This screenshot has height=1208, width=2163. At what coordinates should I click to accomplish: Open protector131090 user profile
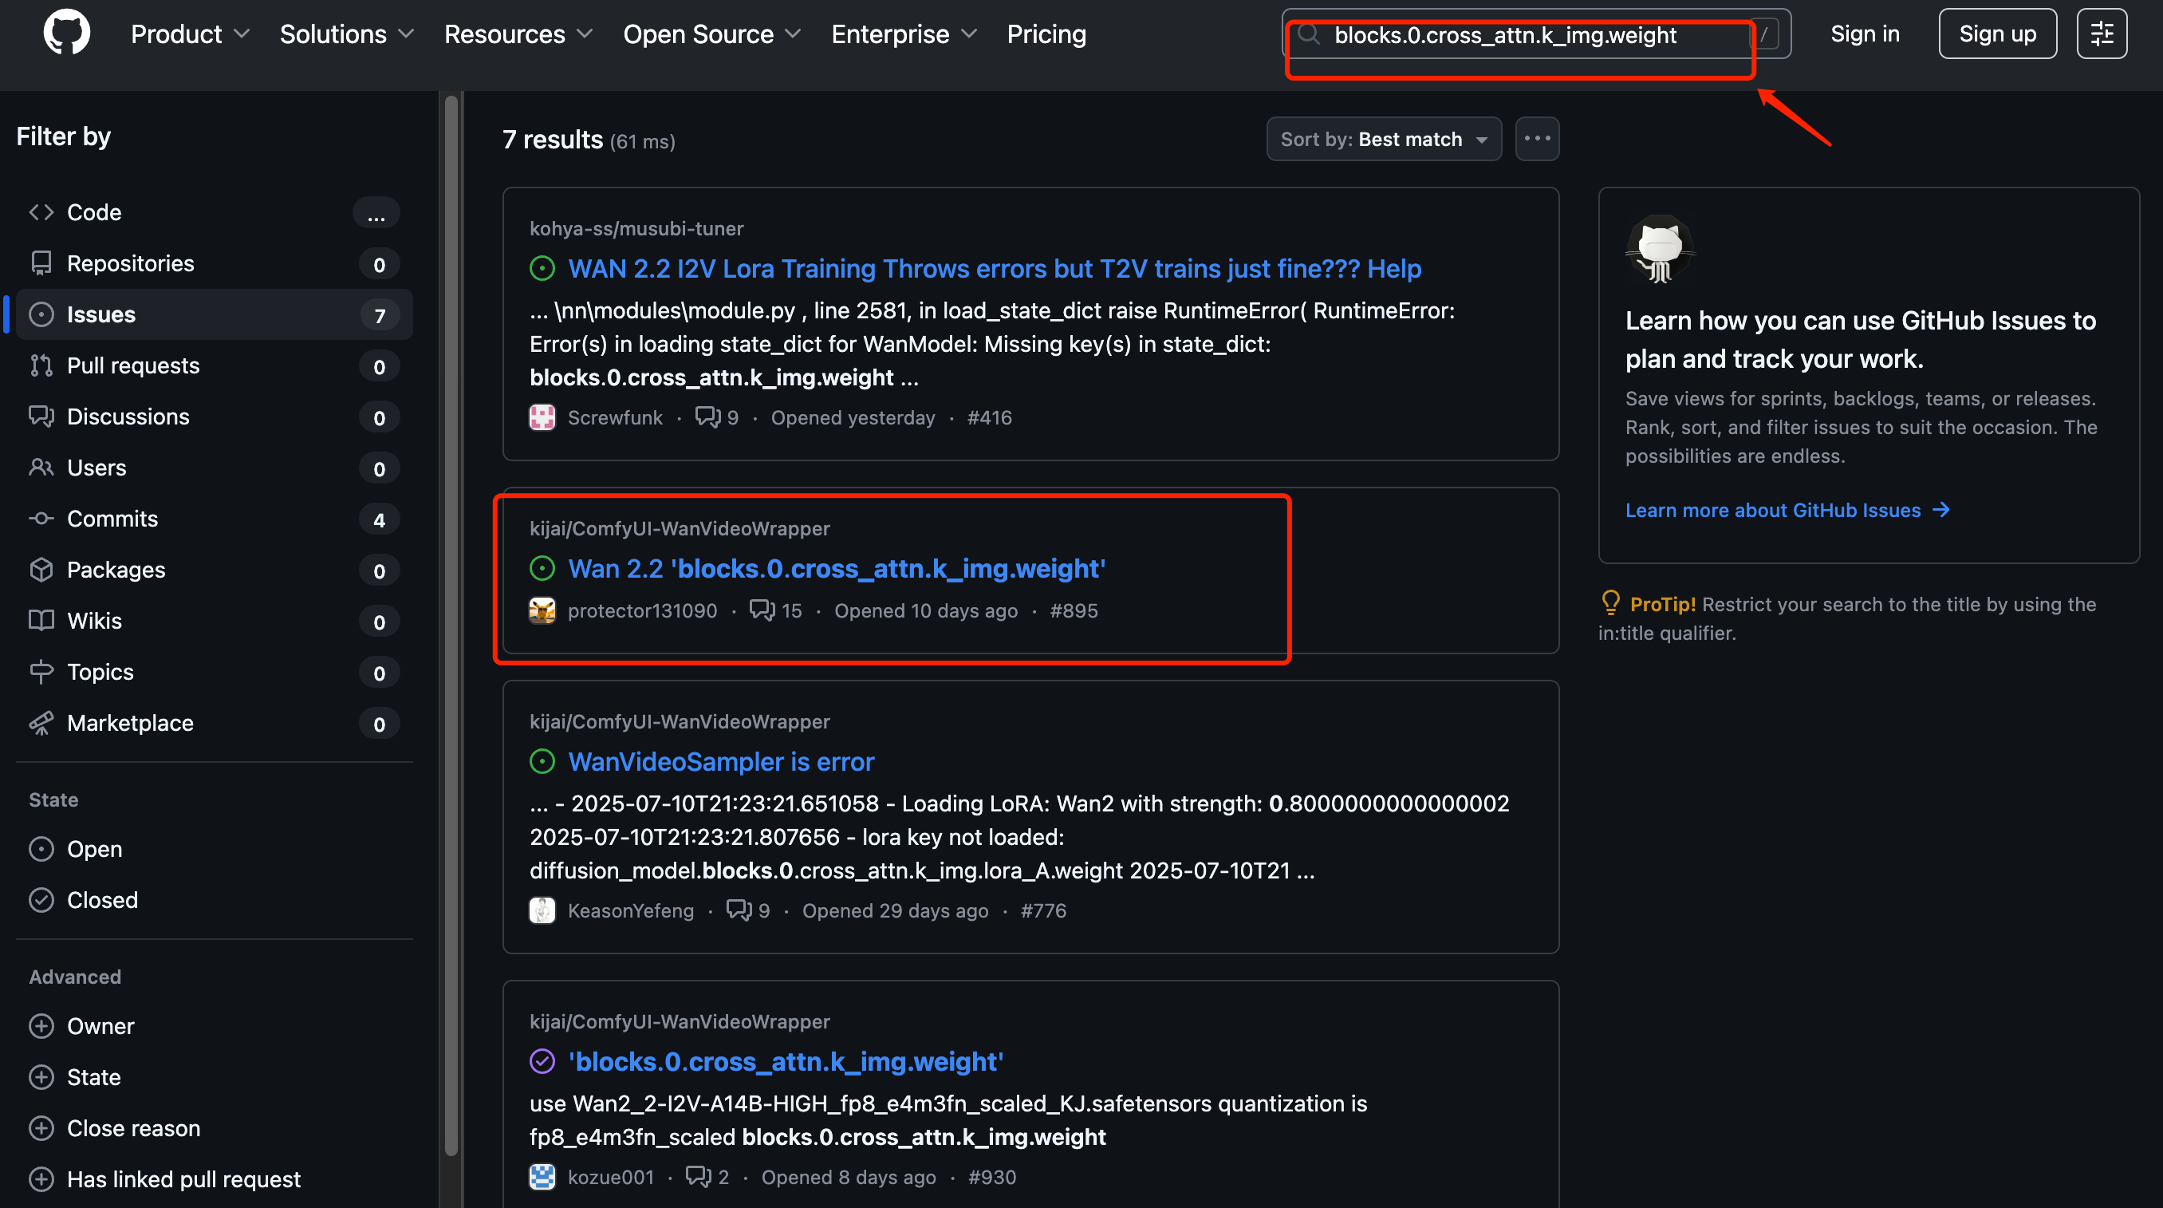coord(642,610)
